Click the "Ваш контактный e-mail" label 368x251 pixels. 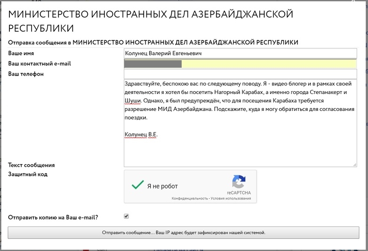pyautogui.click(x=40, y=63)
